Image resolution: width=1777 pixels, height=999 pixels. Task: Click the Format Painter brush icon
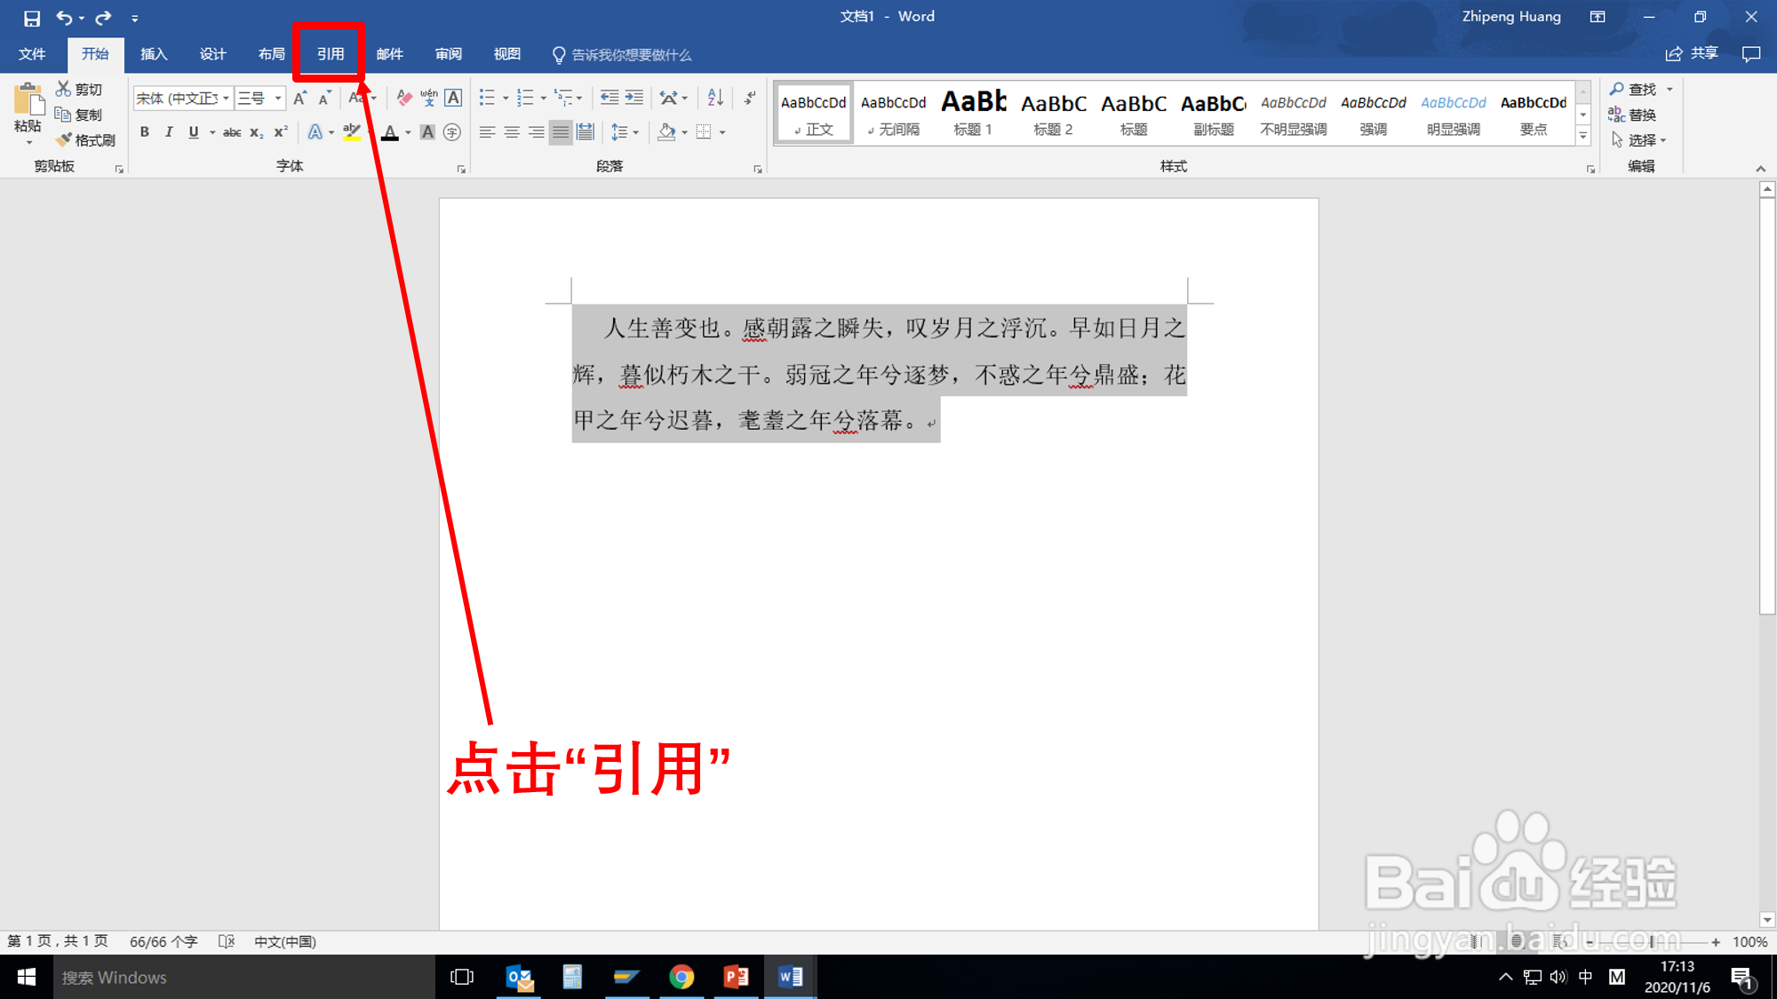click(x=64, y=139)
